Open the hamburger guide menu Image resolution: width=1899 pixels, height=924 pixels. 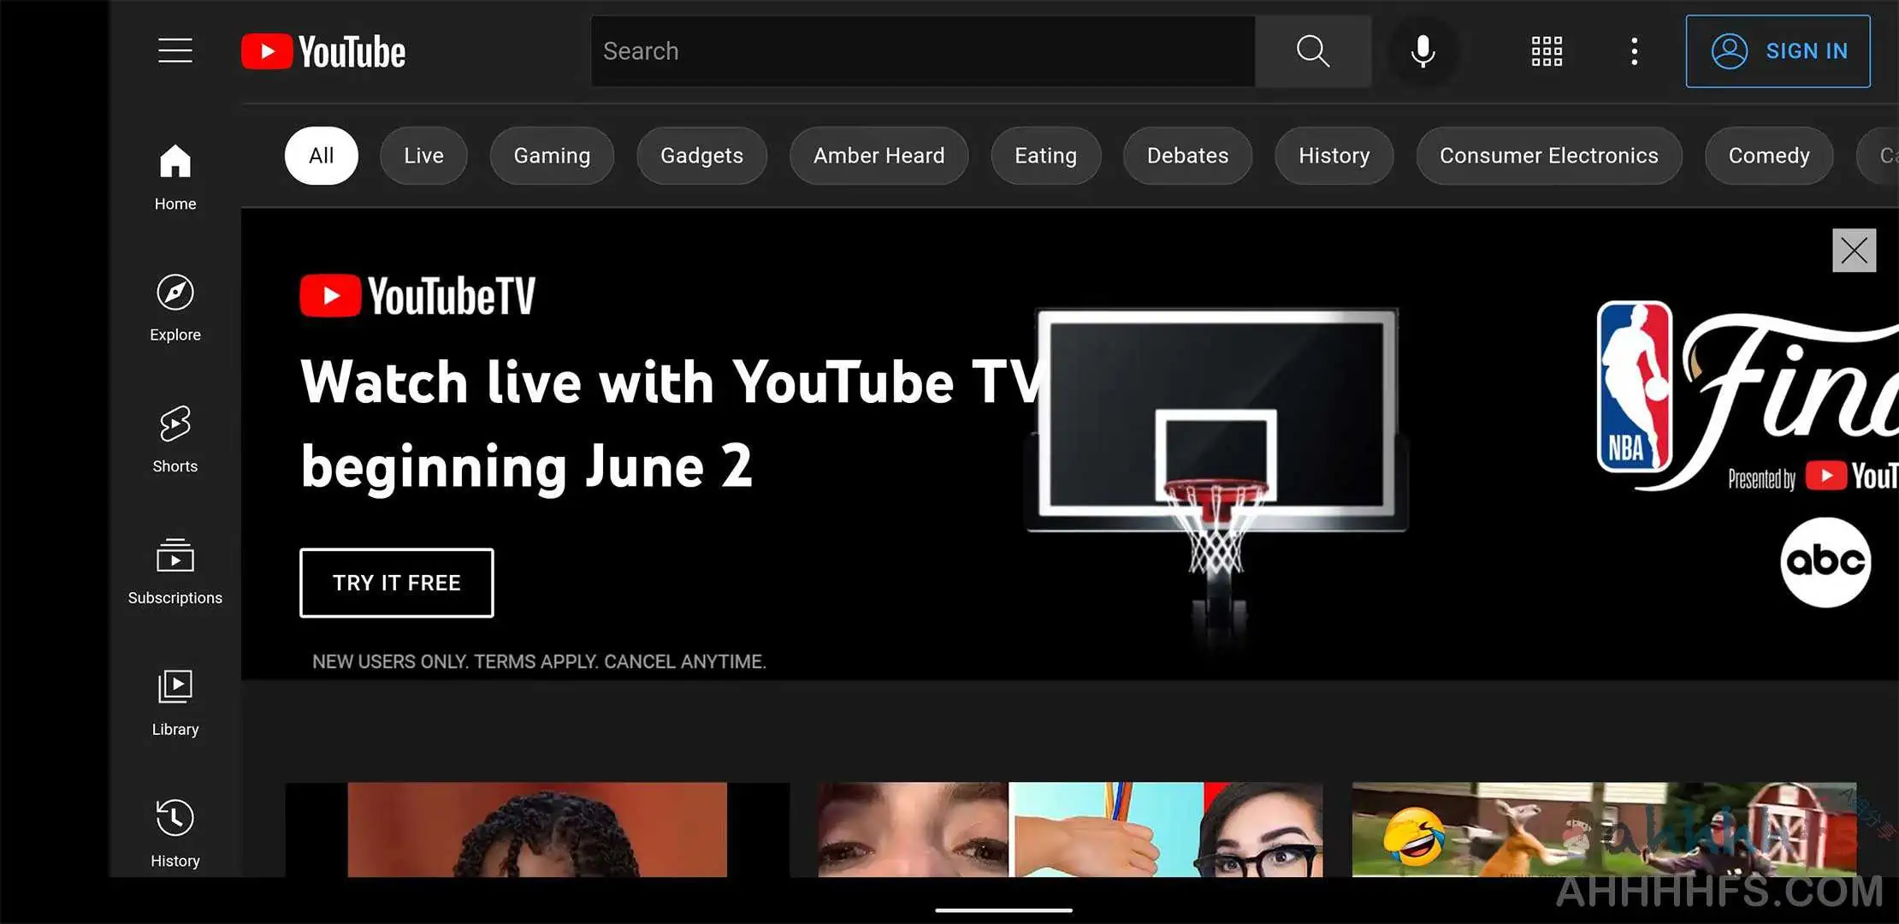click(x=175, y=50)
